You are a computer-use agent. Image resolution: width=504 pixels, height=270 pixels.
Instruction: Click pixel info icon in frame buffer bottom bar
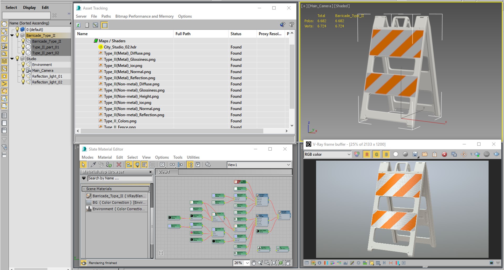tap(319, 263)
